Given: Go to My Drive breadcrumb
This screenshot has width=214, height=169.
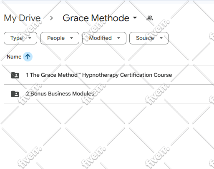Looking at the screenshot, I should coord(22,18).
